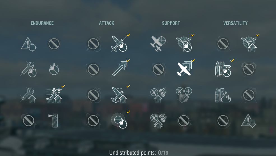Uncheck the ship with plane upgrade skill

(x=54, y=95)
